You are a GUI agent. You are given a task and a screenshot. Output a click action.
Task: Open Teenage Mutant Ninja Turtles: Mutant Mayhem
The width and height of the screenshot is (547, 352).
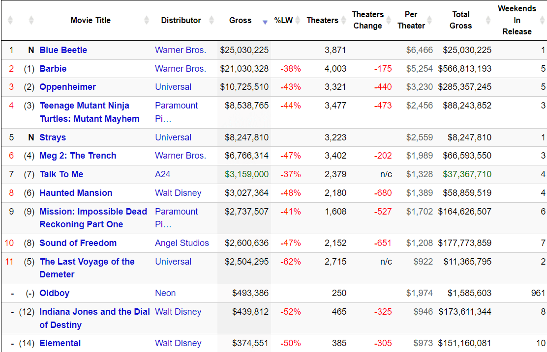point(90,112)
